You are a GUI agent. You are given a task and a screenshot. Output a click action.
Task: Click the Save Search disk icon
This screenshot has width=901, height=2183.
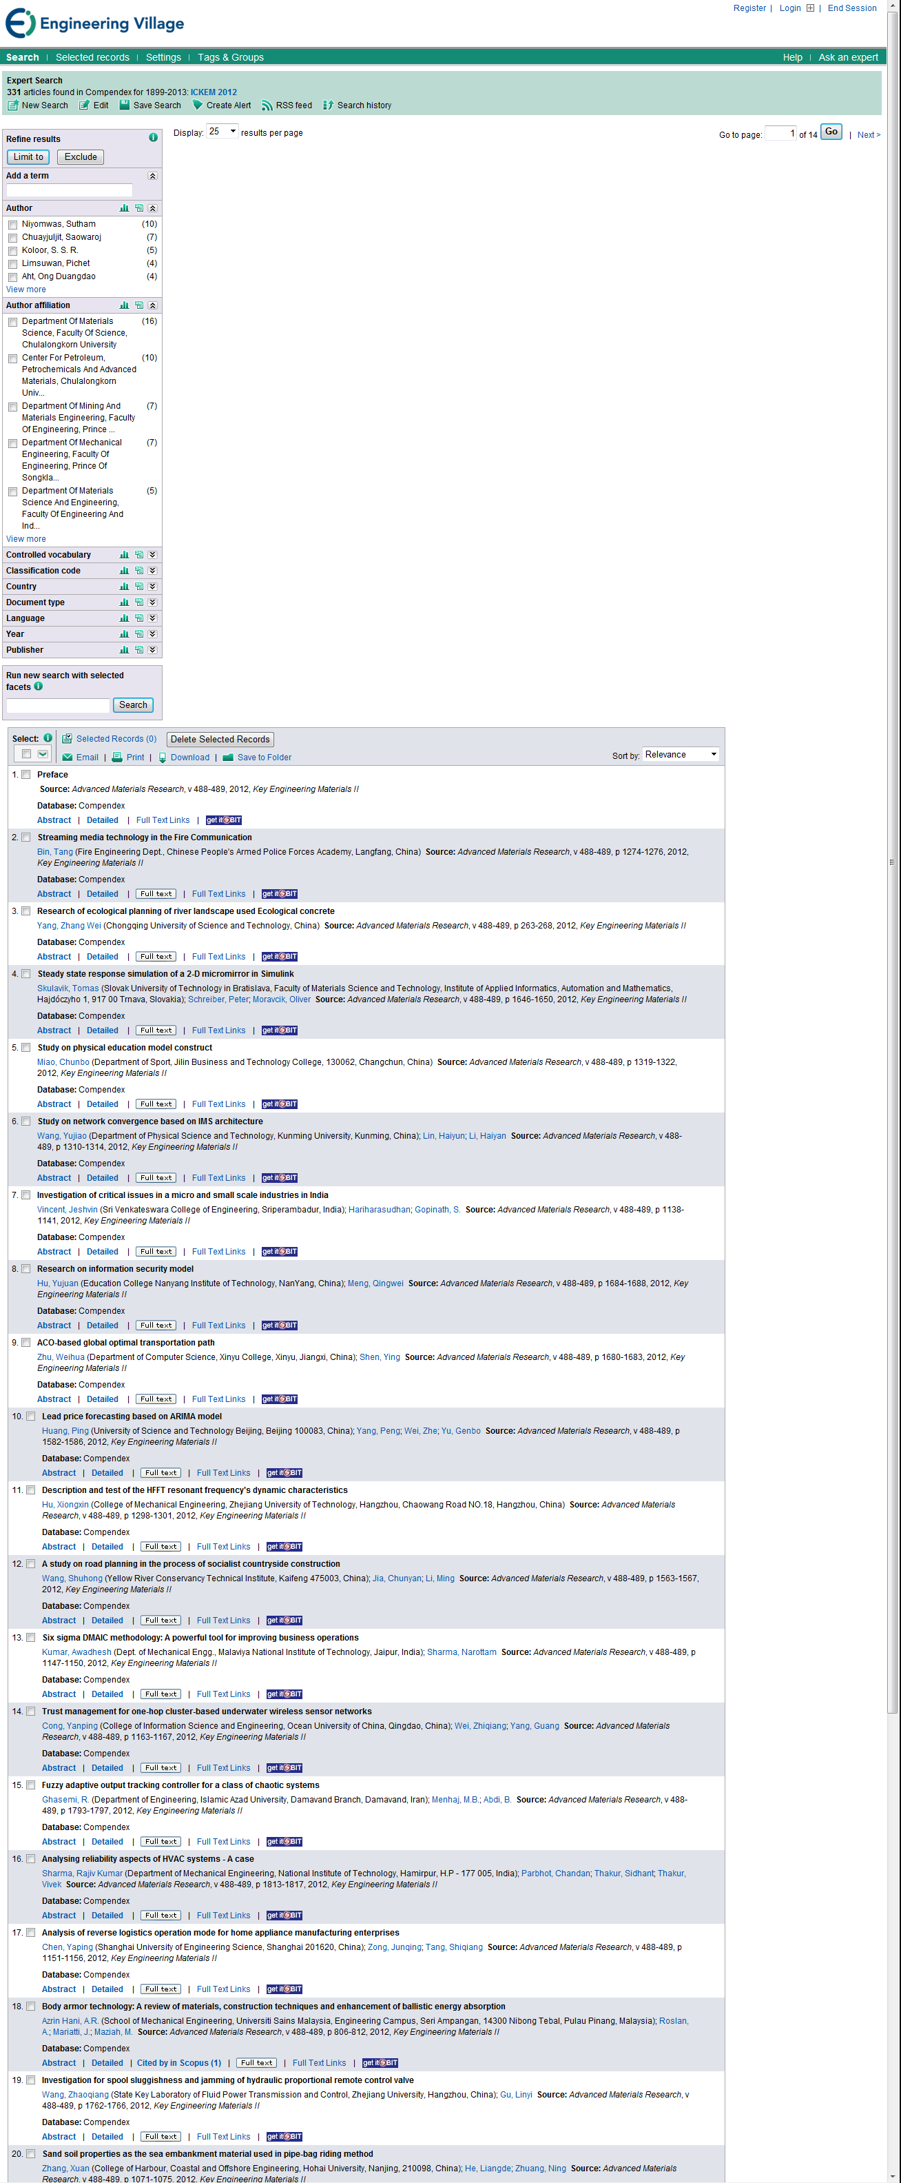125,106
